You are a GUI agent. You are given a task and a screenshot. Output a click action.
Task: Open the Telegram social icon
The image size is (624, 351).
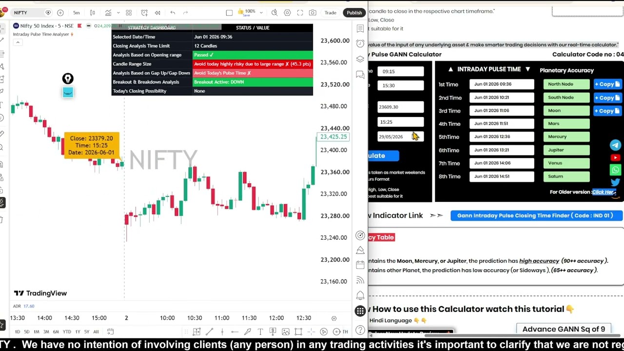(x=615, y=145)
